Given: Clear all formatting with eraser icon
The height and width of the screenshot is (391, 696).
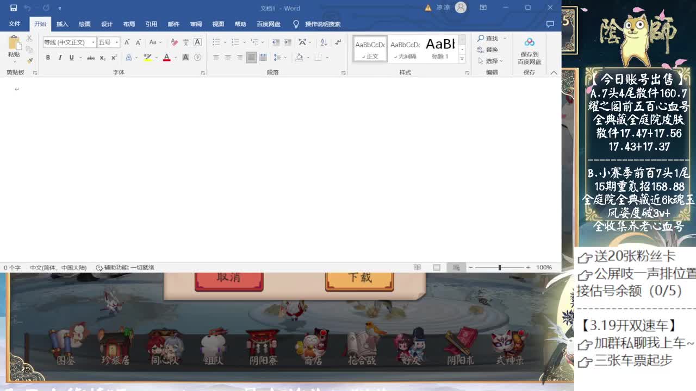Looking at the screenshot, I should [174, 42].
